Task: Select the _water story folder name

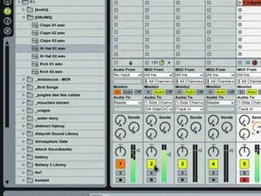Action: [47, 118]
